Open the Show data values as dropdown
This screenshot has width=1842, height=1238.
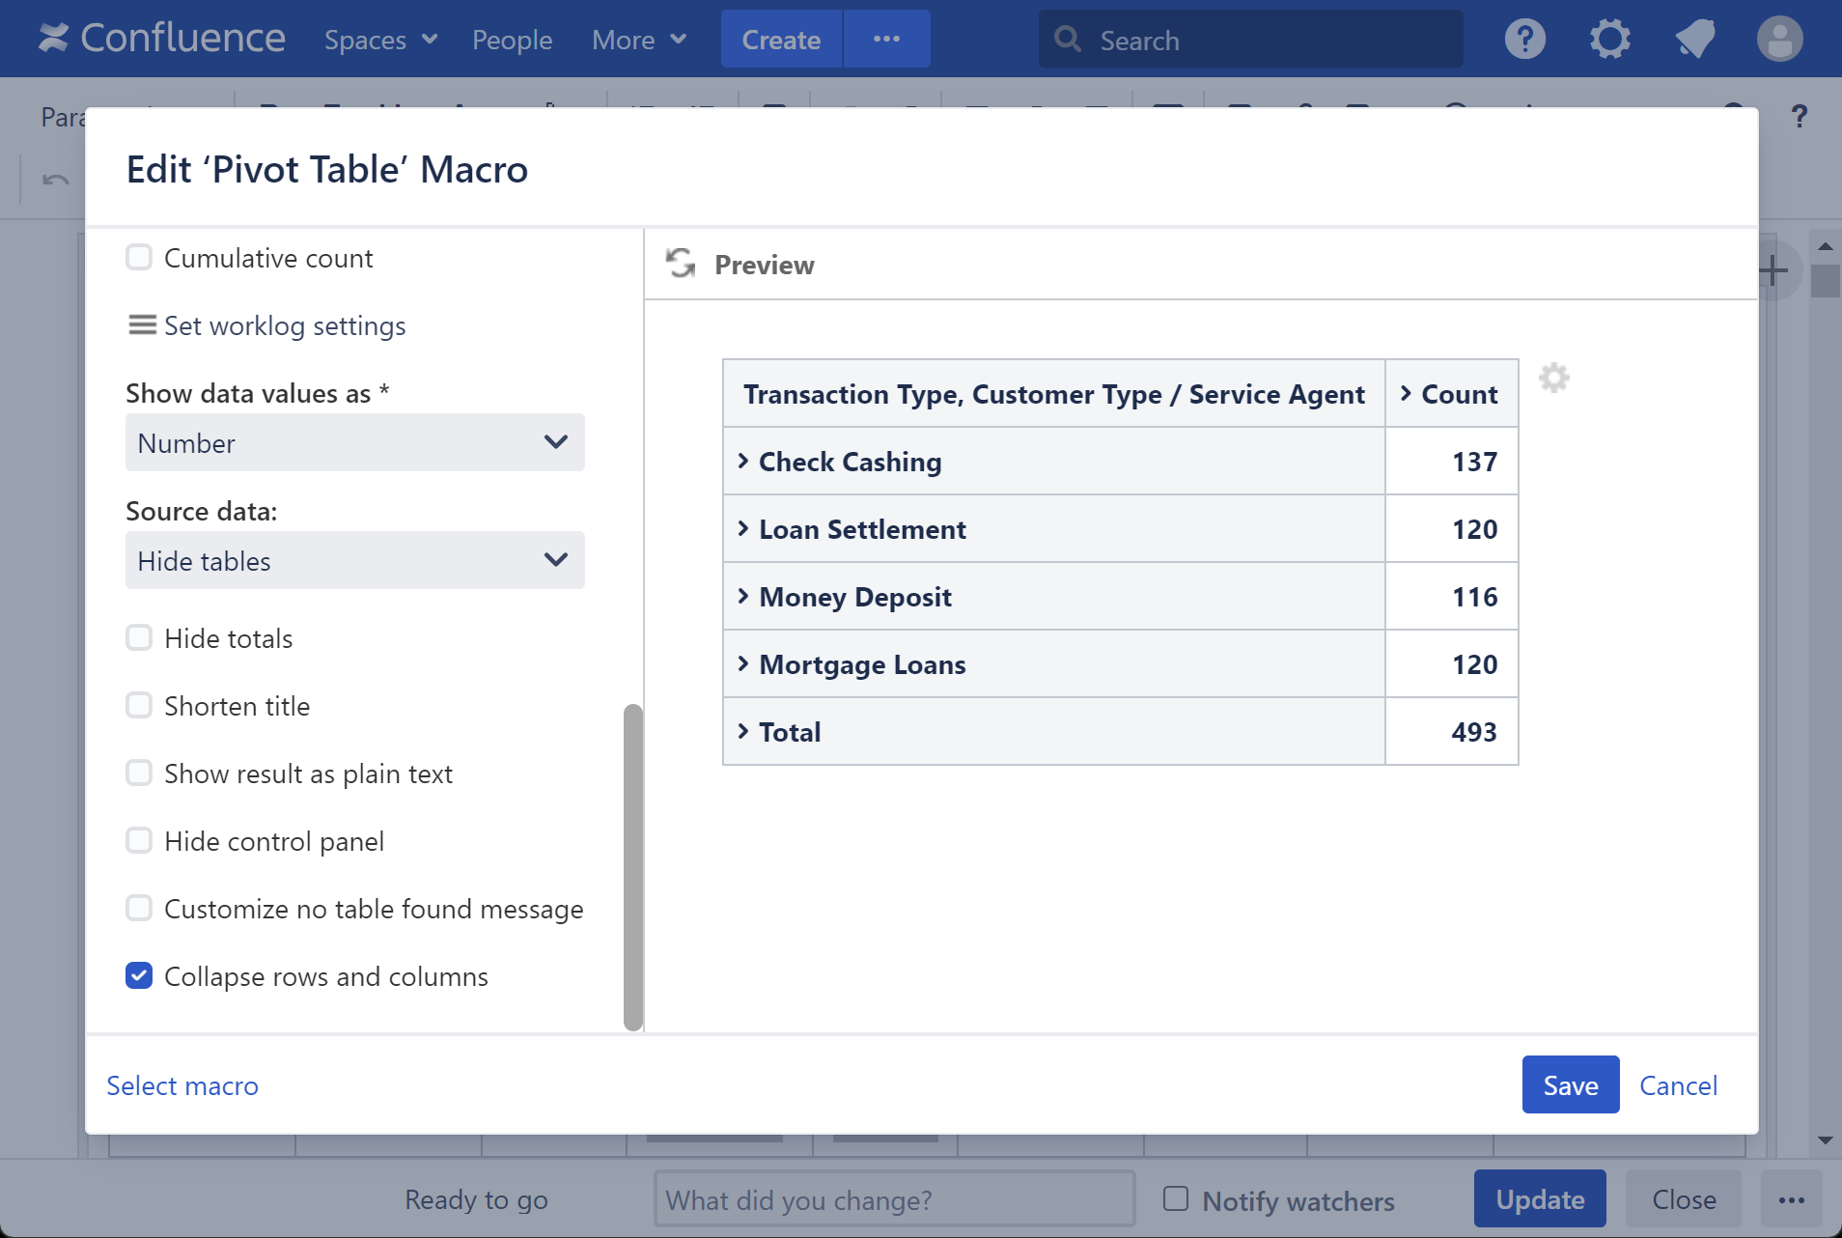coord(354,443)
